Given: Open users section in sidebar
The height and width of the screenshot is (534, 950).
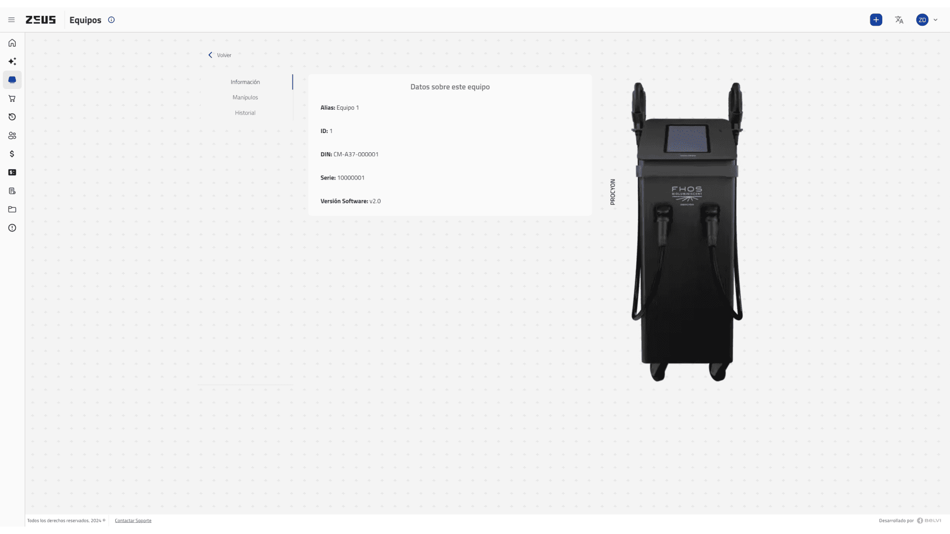Looking at the screenshot, I should [12, 135].
